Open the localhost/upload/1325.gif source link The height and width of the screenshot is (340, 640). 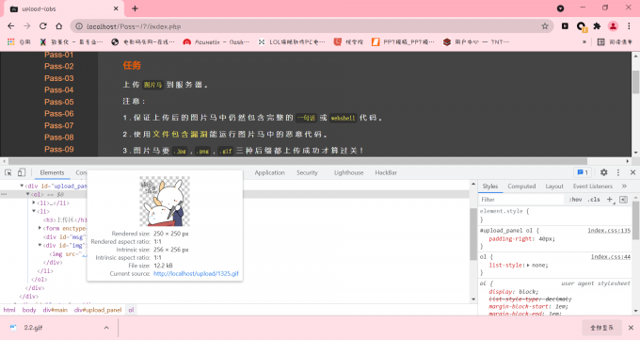[196, 273]
